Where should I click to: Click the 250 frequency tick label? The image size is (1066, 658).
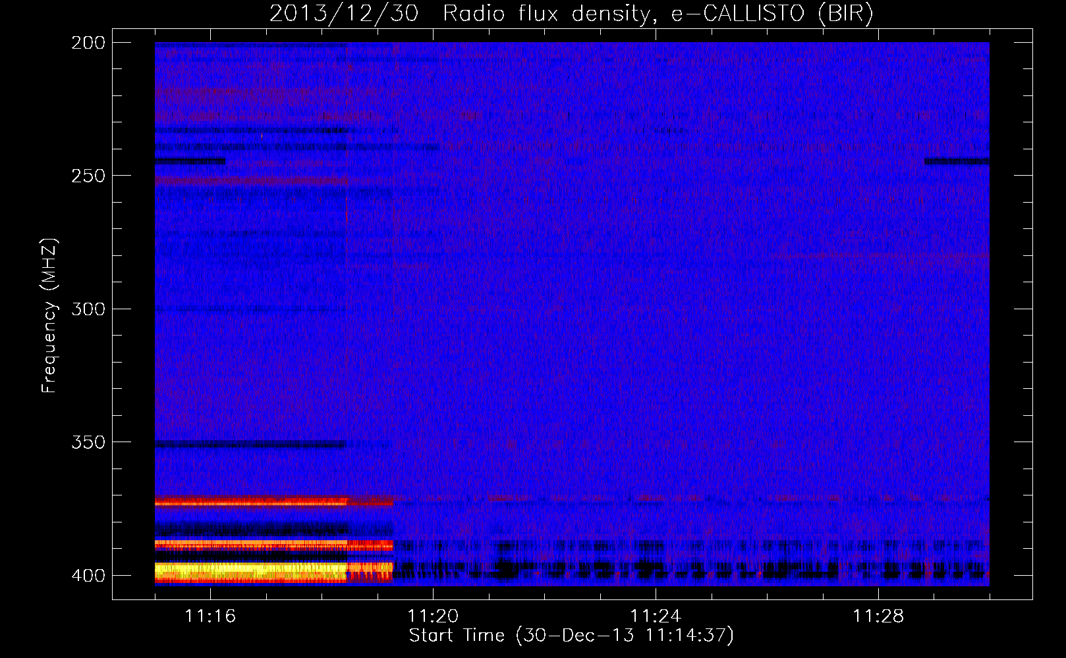coord(88,176)
